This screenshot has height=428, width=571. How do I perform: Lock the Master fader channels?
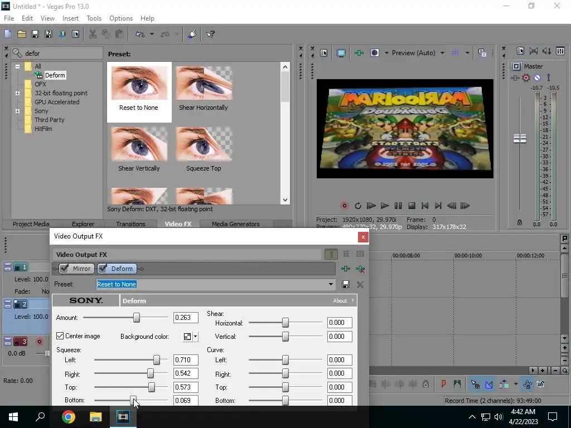(x=520, y=222)
